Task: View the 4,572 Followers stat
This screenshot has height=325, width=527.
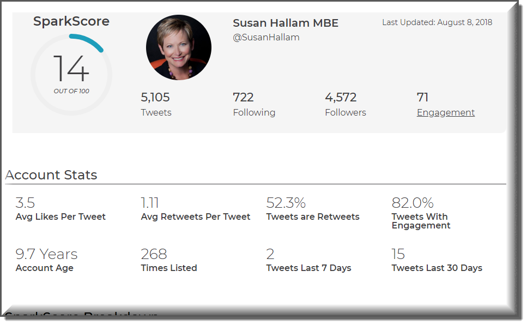Action: [345, 104]
